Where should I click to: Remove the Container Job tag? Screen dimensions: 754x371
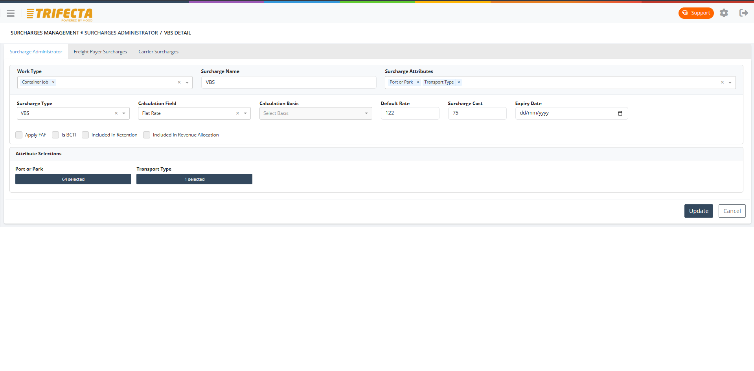click(53, 82)
